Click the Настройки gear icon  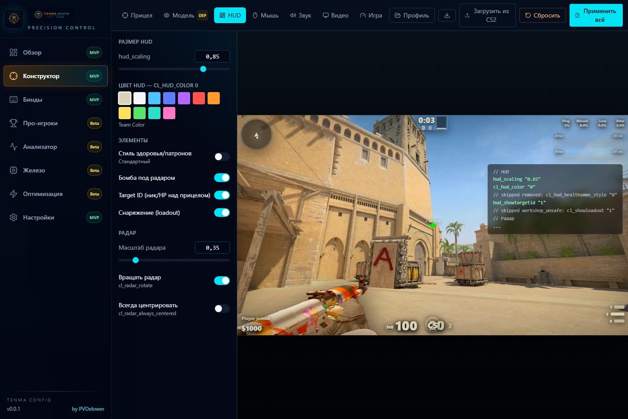[14, 217]
